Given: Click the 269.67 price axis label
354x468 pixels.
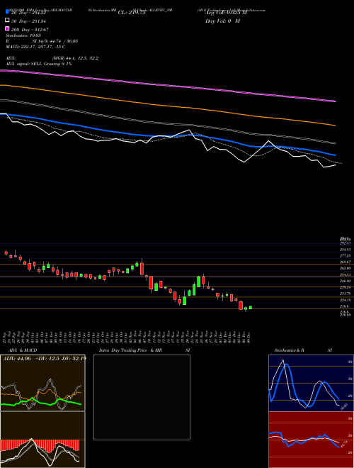Looking at the screenshot, I should pyautogui.click(x=345, y=262).
